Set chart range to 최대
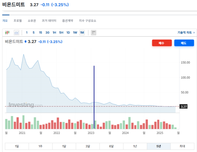This screenshot has height=152, width=197. pyautogui.click(x=182, y=146)
